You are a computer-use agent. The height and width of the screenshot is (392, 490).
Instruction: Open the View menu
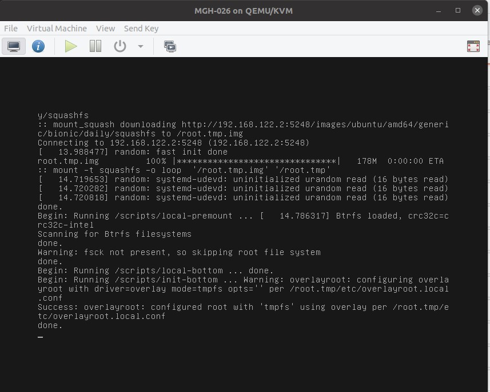105,29
